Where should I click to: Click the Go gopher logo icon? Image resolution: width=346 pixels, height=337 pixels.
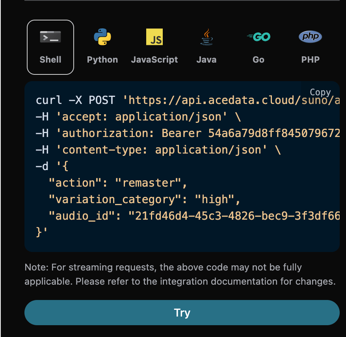point(259,37)
